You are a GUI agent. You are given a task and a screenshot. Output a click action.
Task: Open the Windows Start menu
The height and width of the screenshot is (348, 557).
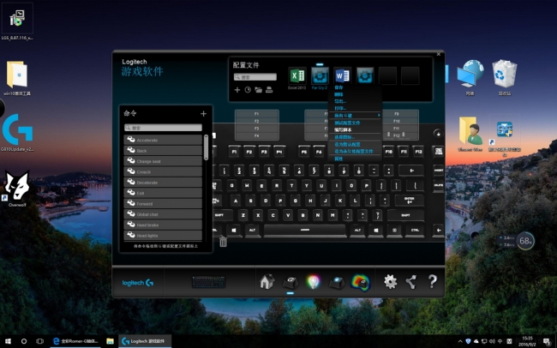click(x=8, y=341)
